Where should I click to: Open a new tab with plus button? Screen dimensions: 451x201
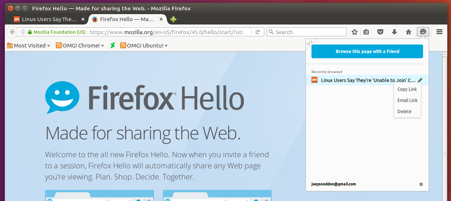pos(173,19)
